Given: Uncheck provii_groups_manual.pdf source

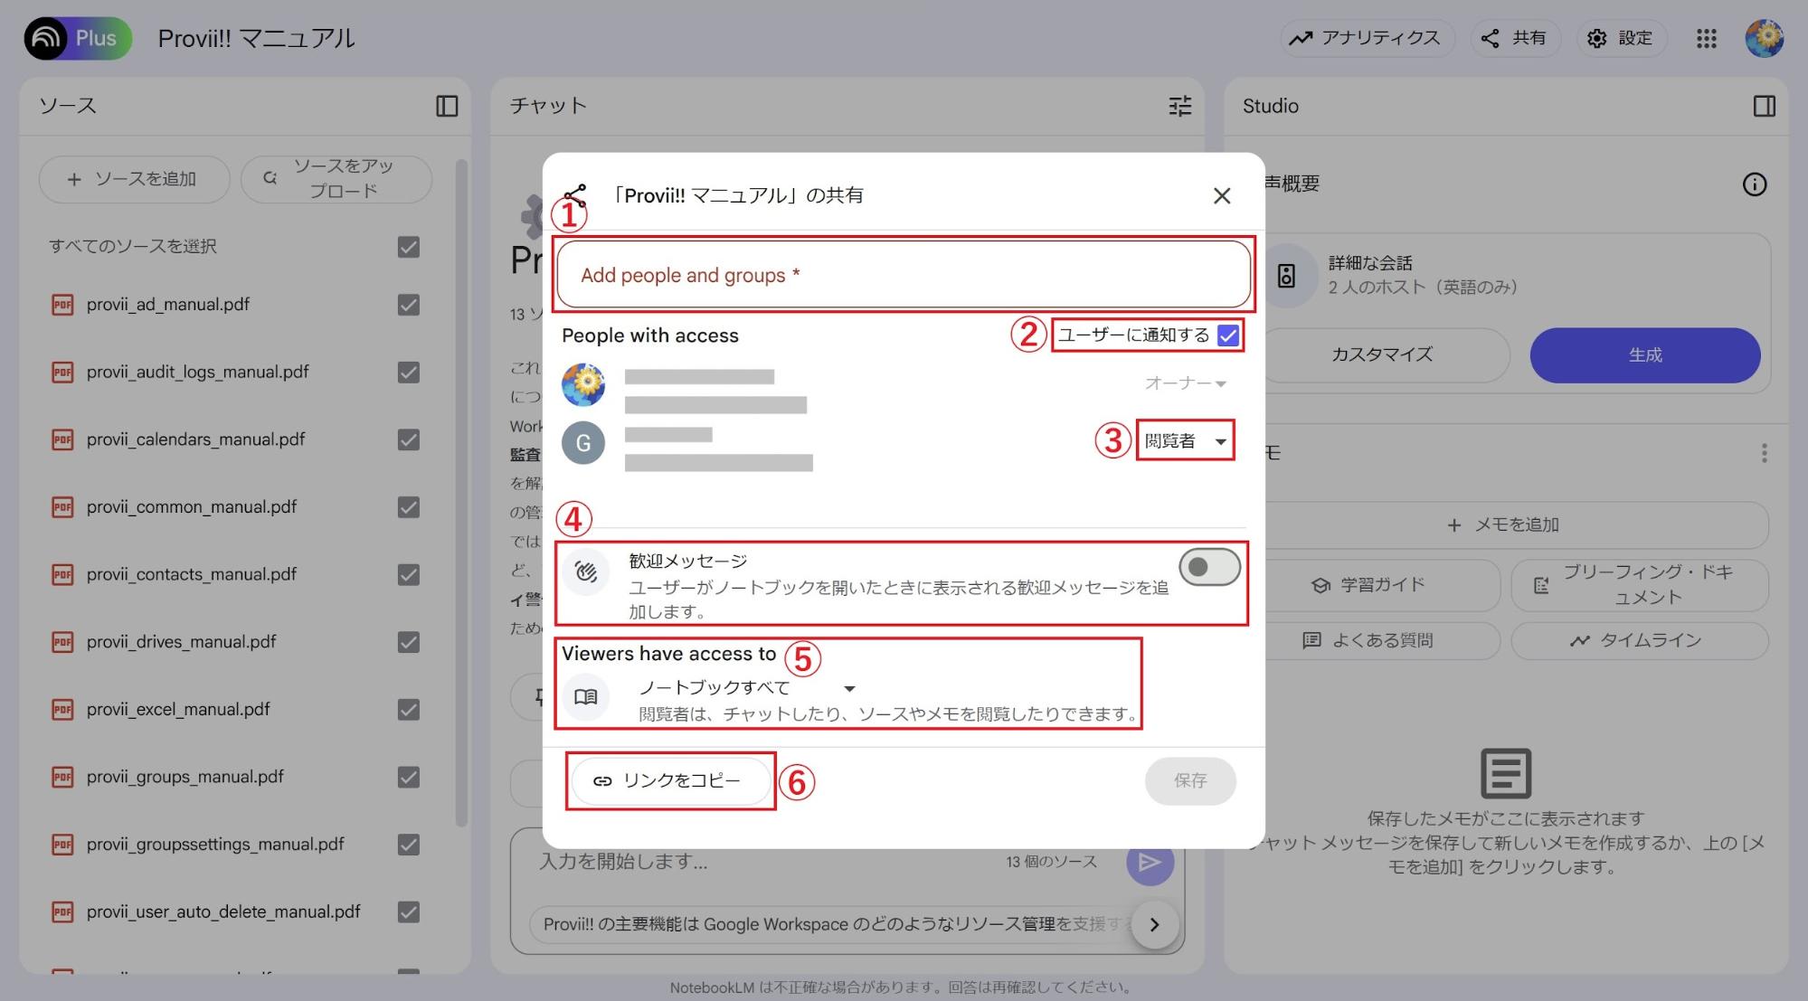Looking at the screenshot, I should [408, 777].
